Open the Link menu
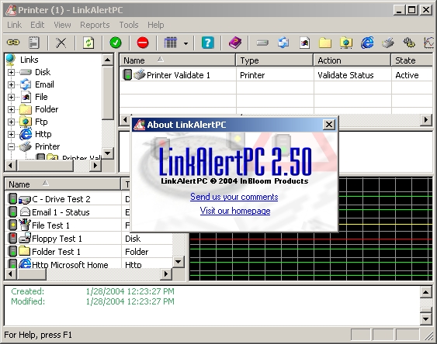This screenshot has width=437, height=344. pos(14,25)
